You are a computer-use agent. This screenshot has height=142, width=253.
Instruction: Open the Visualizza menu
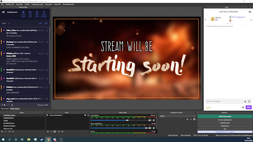(x=19, y=4)
